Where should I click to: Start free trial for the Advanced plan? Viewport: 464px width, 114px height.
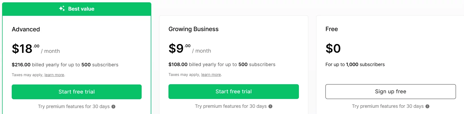(77, 92)
